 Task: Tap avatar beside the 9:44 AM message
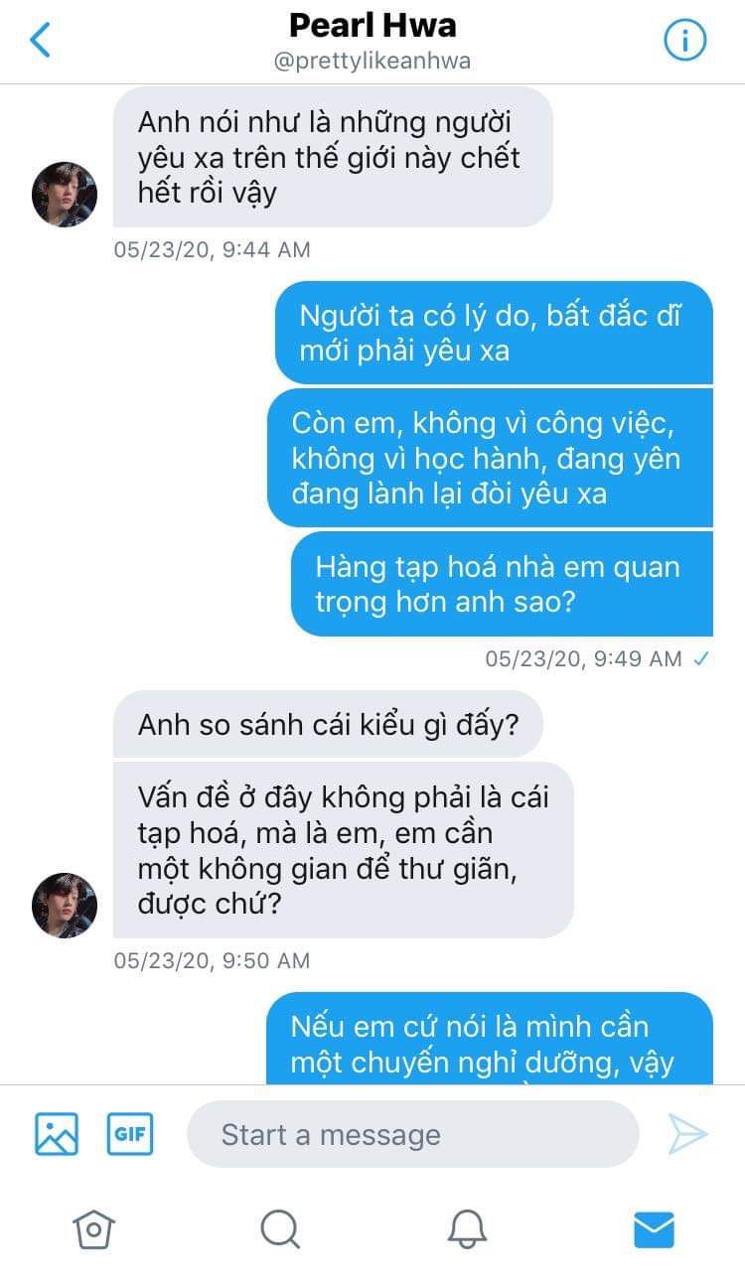point(65,194)
